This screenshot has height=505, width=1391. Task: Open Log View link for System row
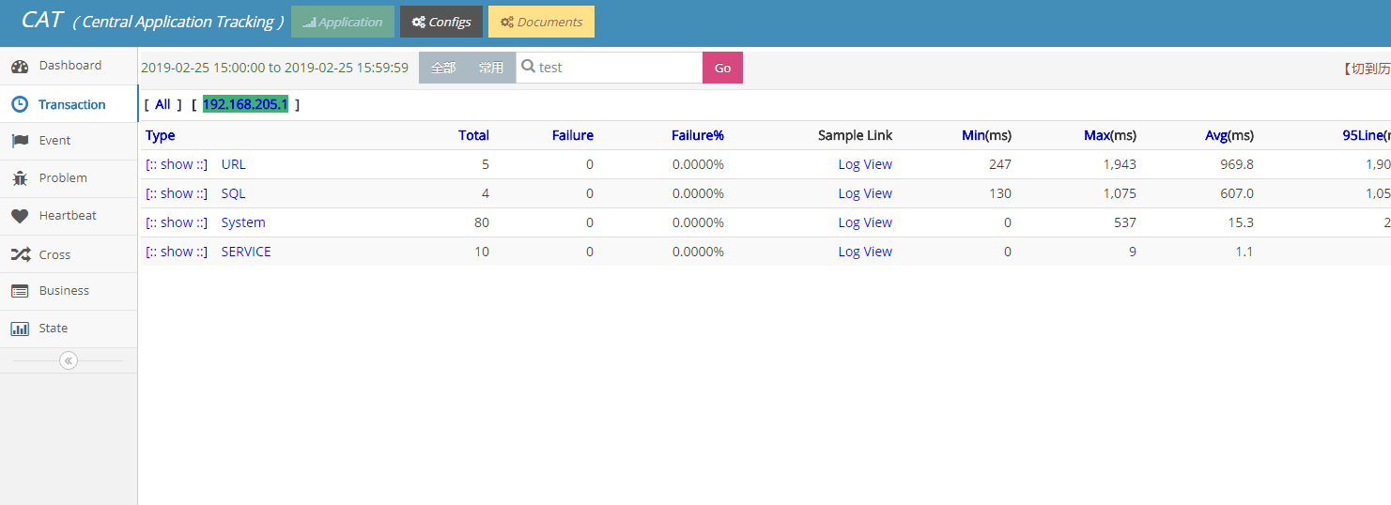pos(865,222)
